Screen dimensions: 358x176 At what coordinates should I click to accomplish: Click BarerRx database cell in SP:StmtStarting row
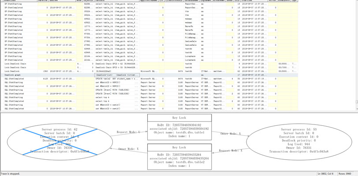click(192, 26)
